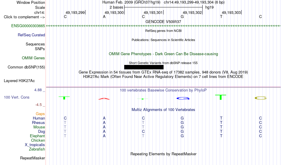Click 'Click to complement -->' label

coord(24,17)
